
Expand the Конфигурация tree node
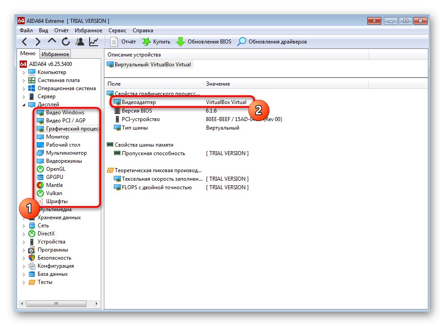click(x=24, y=266)
